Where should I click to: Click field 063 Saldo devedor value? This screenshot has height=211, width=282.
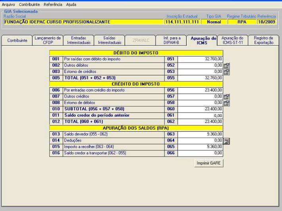coord(200,134)
